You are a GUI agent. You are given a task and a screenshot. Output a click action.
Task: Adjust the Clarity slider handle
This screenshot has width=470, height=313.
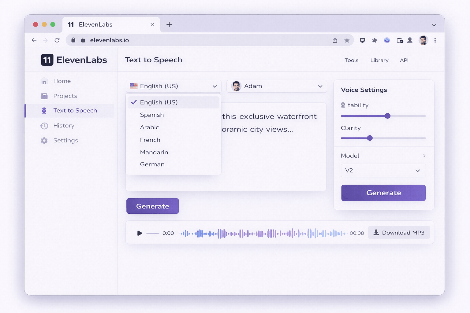coord(370,138)
